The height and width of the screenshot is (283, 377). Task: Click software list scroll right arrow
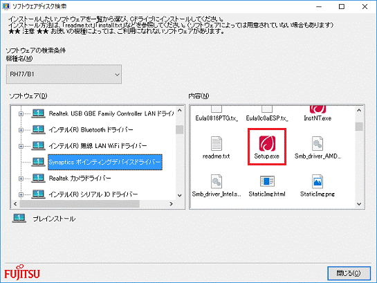(171, 204)
